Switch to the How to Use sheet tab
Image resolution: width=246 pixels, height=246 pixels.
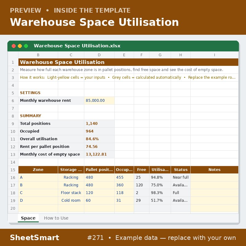(x=56, y=218)
